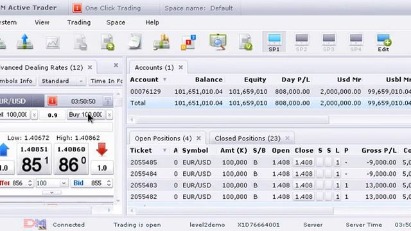The width and height of the screenshot is (411, 231).
Task: Expand the Buy amount dropdown arrow
Action: [x=109, y=115]
